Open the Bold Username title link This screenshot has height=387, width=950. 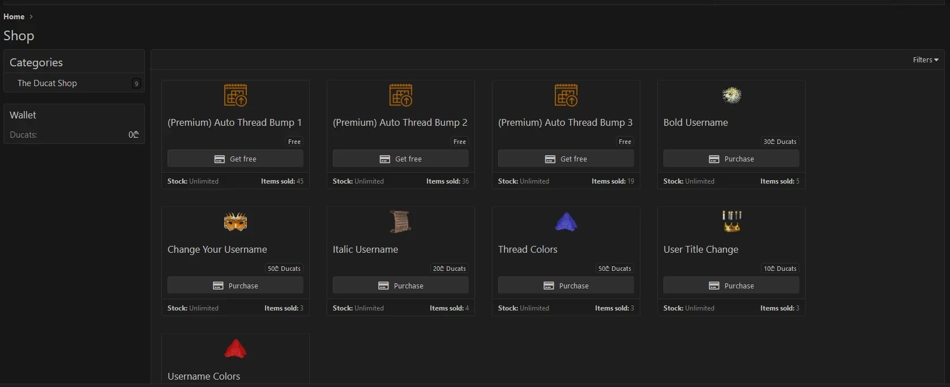[696, 123]
